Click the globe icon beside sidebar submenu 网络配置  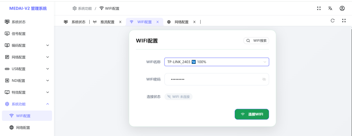[11, 127]
